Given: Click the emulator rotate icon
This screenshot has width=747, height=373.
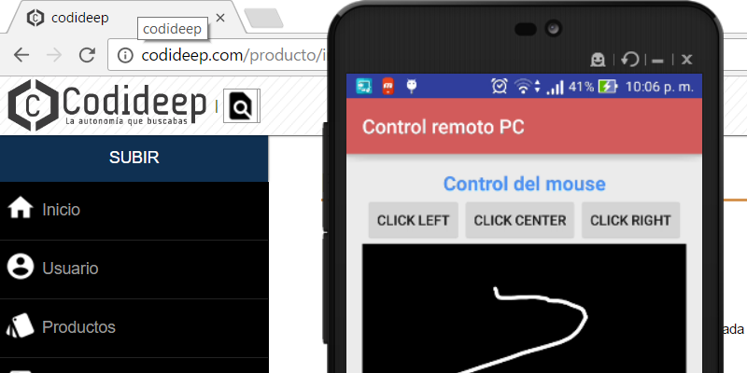Looking at the screenshot, I should 629,60.
